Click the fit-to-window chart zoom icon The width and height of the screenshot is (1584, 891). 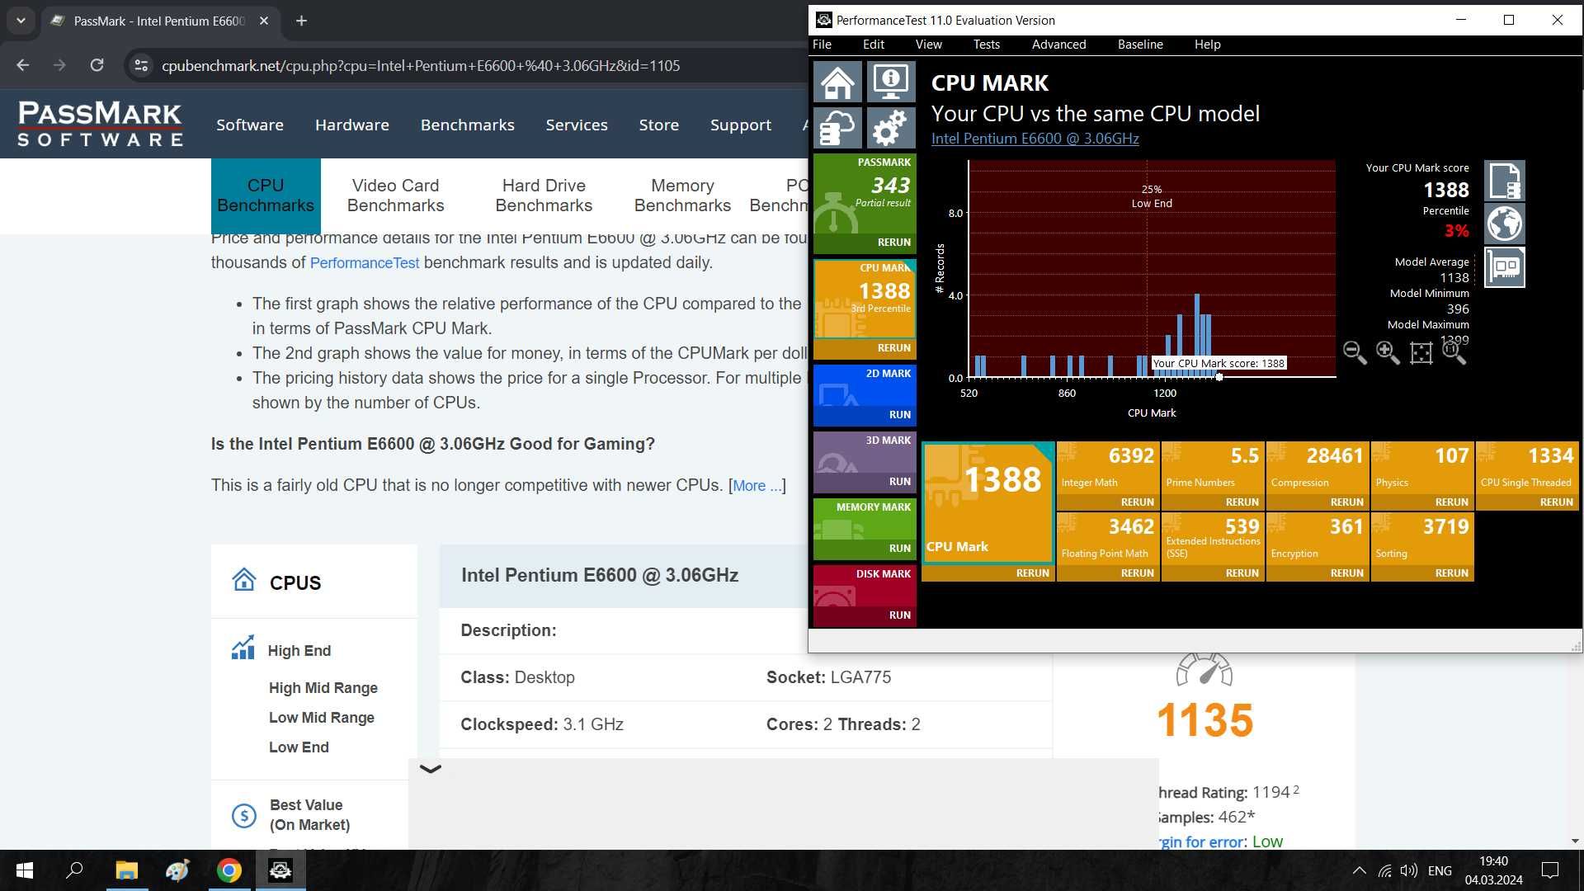pos(1421,353)
